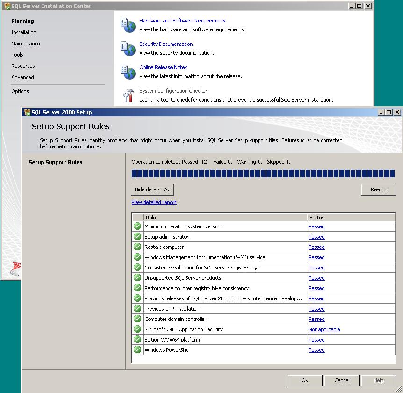This screenshot has width=403, height=393.
Task: Click green check icon for Microsoft .NET Application Security
Action: click(137, 329)
